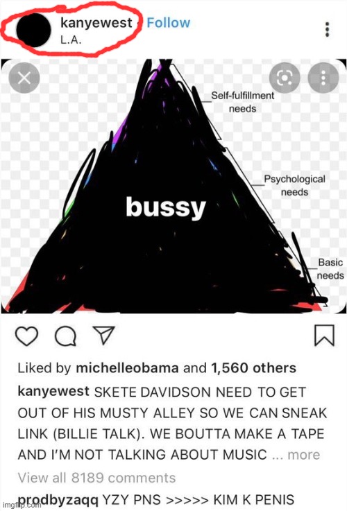Open kanyewest username in header

click(96, 23)
